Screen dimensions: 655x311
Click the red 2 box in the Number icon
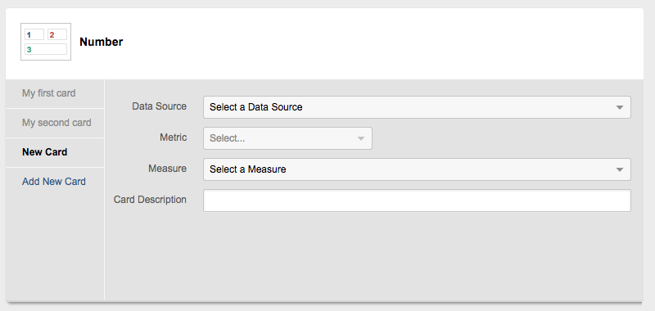coord(57,34)
